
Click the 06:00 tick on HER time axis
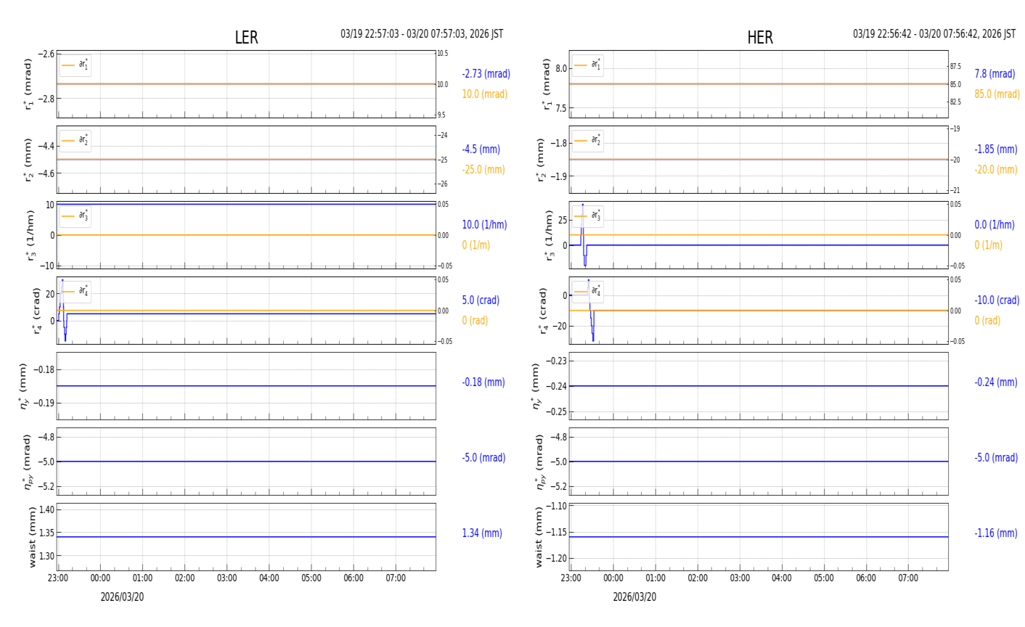[x=866, y=578]
